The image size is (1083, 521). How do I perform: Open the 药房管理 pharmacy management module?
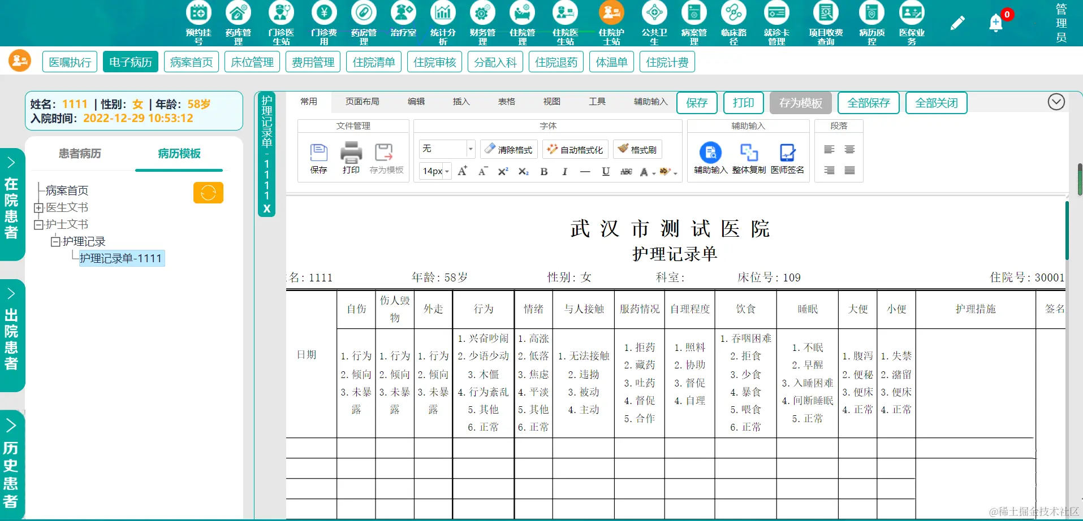coord(364,23)
